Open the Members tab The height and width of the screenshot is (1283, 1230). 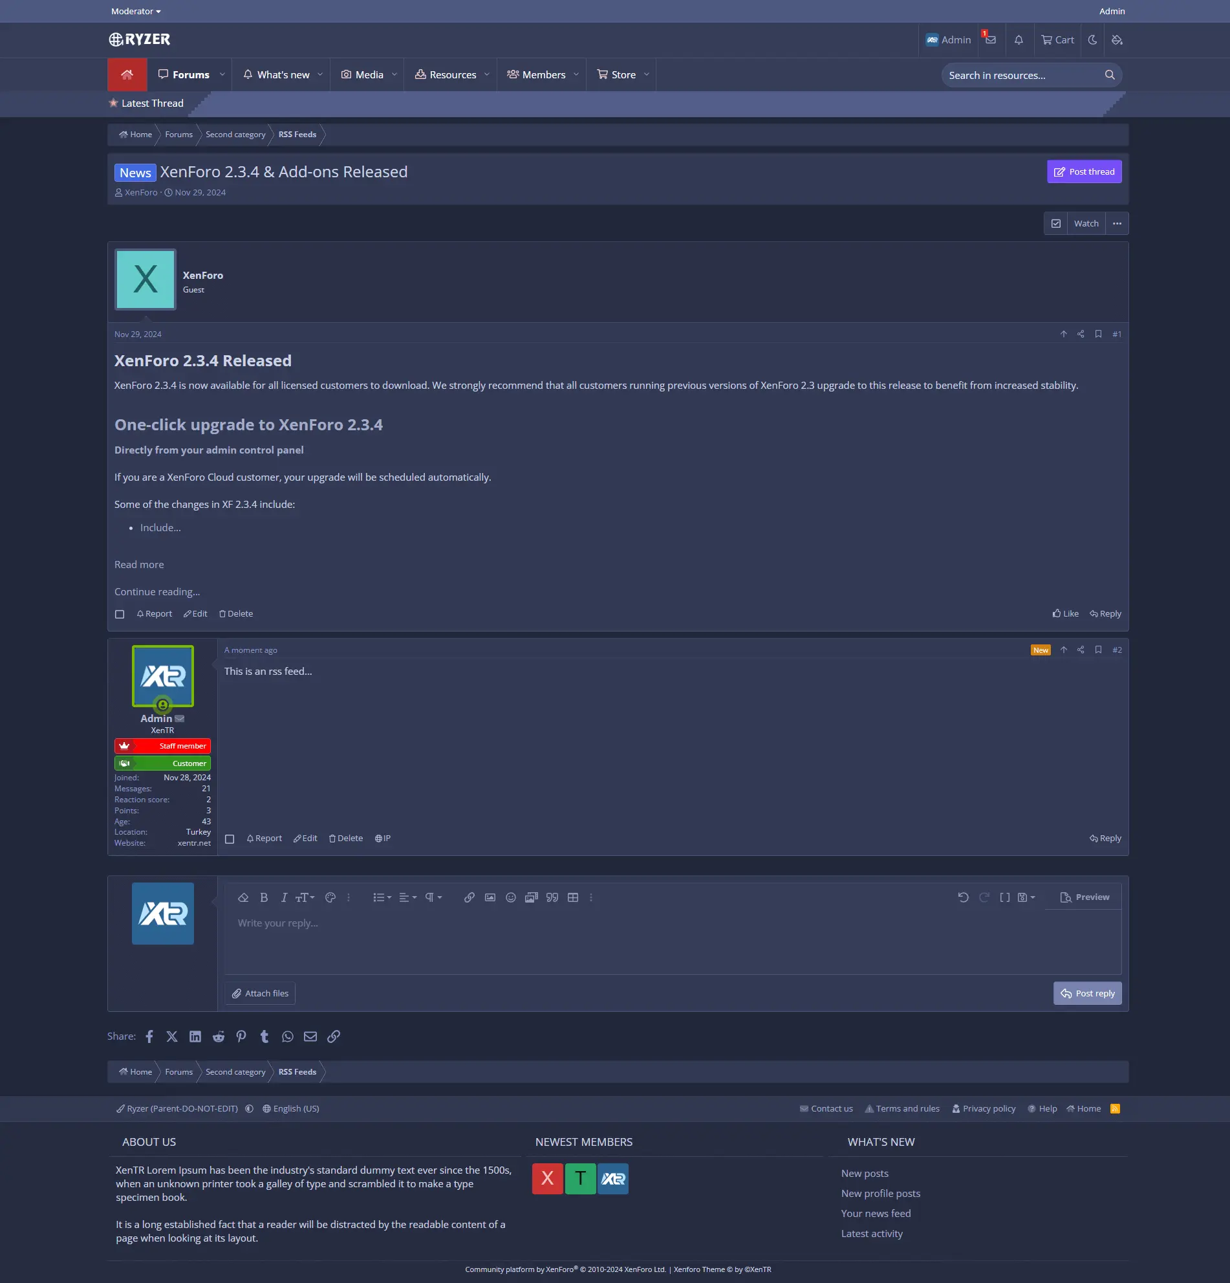tap(537, 74)
